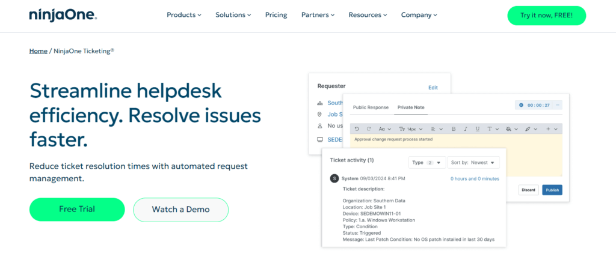Click the highlighter pen icon

528,128
